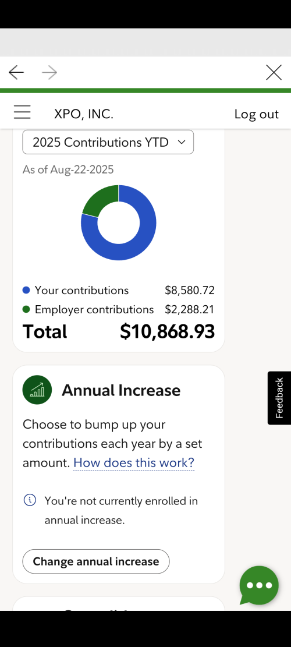Click the blue Your contributions legend dot
This screenshot has height=647, width=291.
point(26,290)
